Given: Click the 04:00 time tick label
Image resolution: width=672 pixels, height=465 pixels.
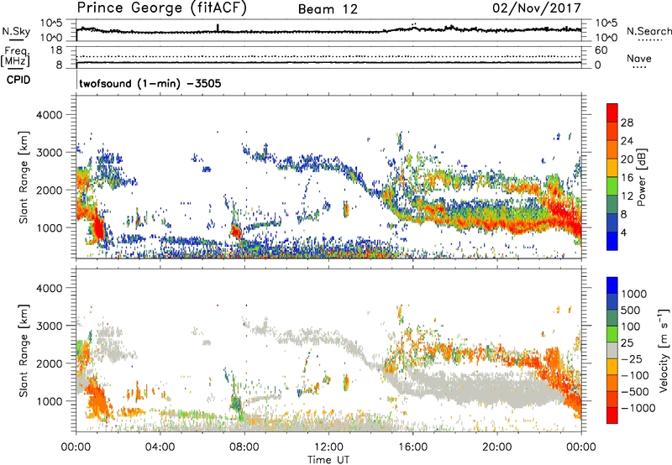Looking at the screenshot, I should pos(160,447).
